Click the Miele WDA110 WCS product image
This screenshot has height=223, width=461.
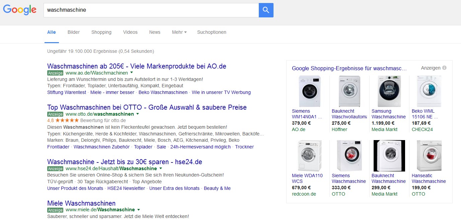click(310, 156)
